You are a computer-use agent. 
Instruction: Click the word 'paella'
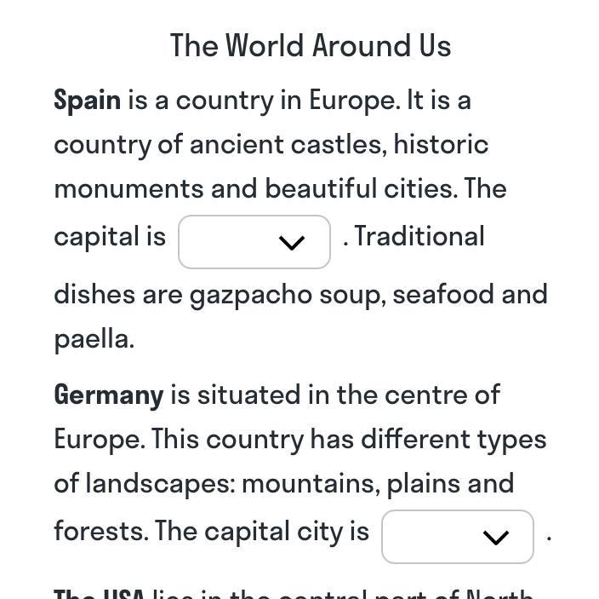tap(92, 339)
